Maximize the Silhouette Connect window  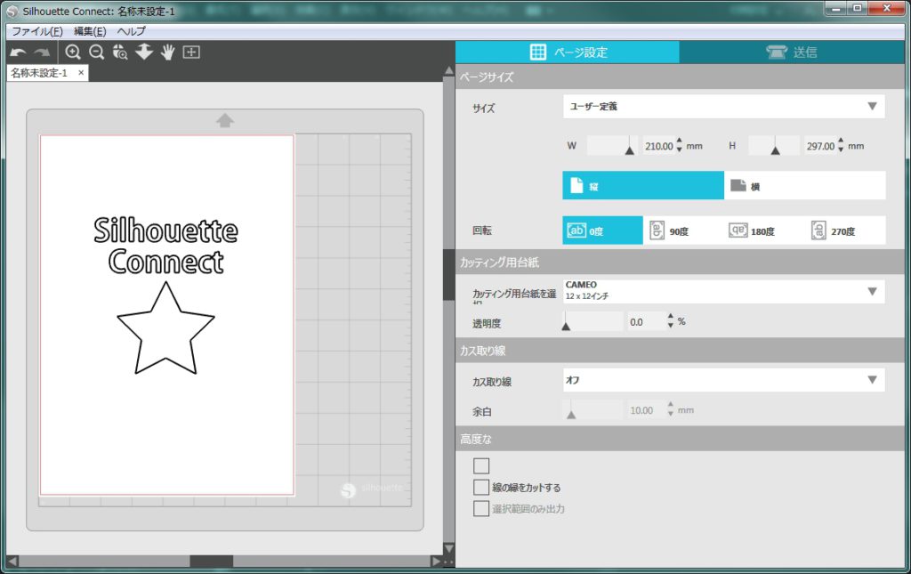click(857, 8)
